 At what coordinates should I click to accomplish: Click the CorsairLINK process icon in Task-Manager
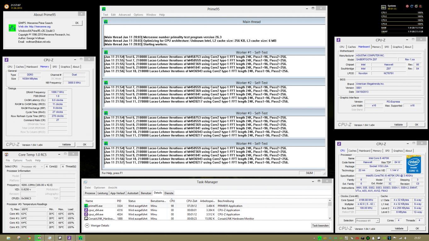[x=86, y=218]
